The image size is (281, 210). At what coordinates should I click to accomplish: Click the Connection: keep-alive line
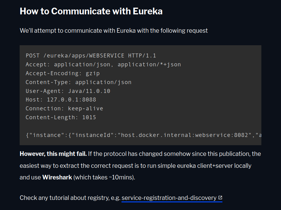coord(64,109)
